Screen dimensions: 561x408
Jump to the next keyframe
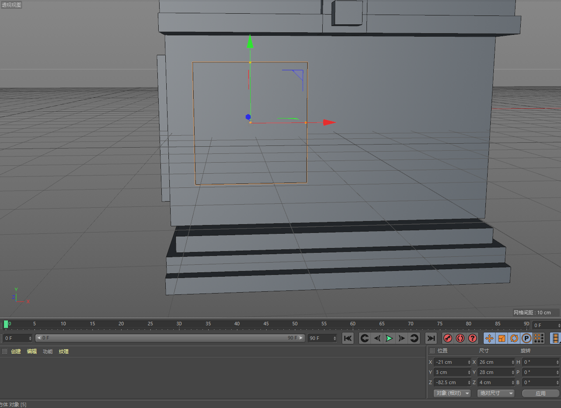tap(414, 338)
